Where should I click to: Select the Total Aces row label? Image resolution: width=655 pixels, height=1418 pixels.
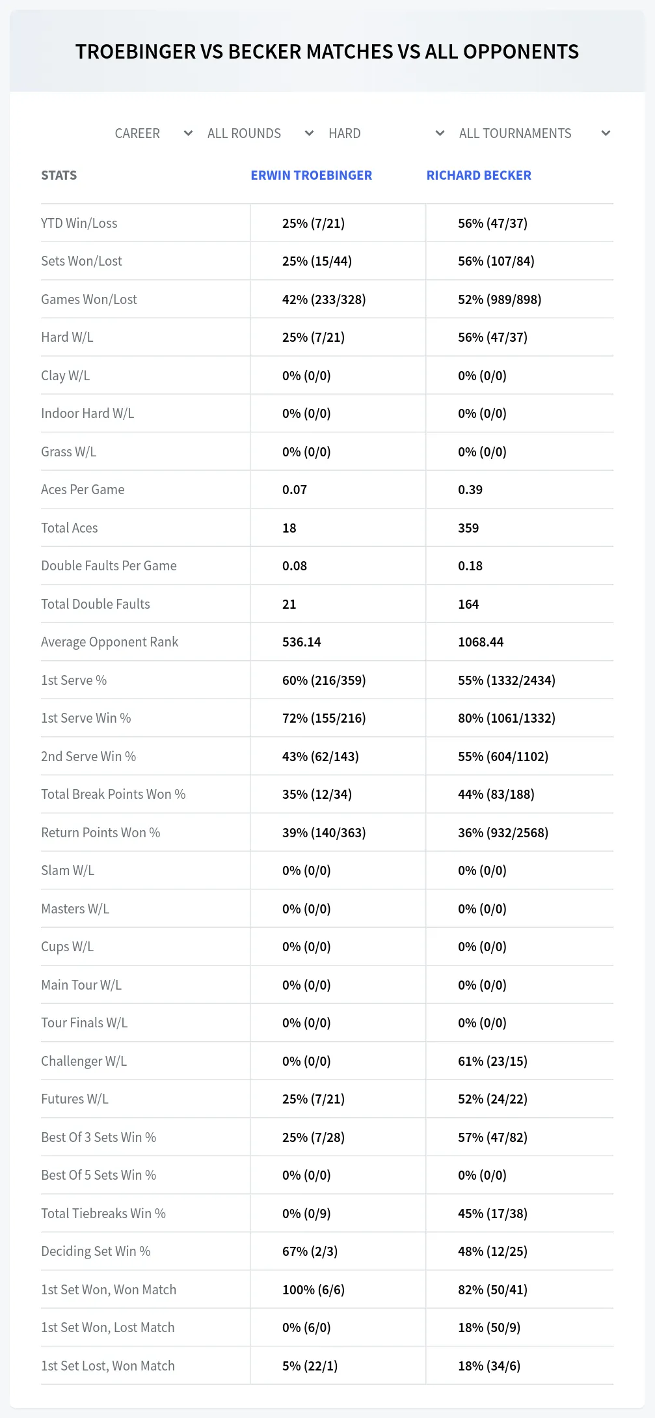pos(70,528)
